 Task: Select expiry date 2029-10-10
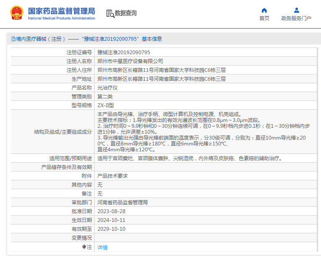(111, 229)
